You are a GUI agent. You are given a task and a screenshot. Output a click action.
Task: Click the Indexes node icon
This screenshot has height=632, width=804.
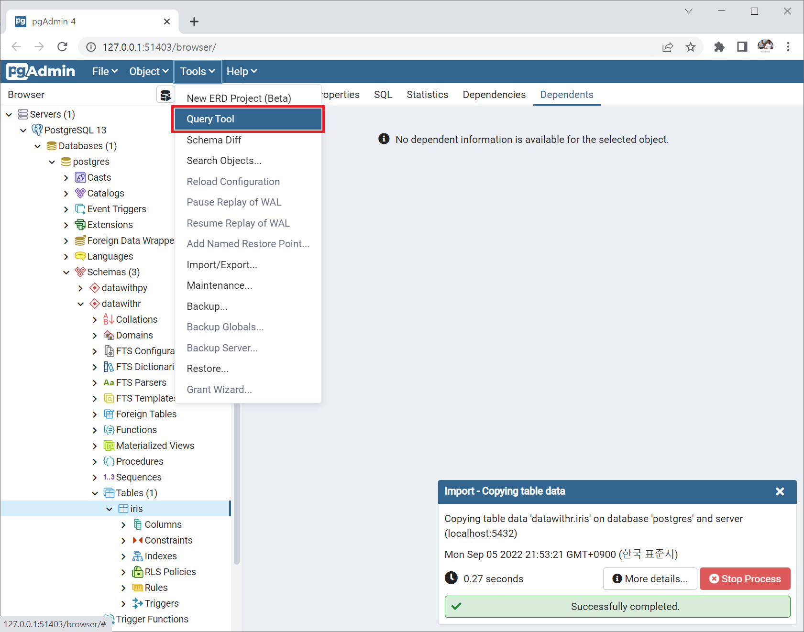point(138,556)
